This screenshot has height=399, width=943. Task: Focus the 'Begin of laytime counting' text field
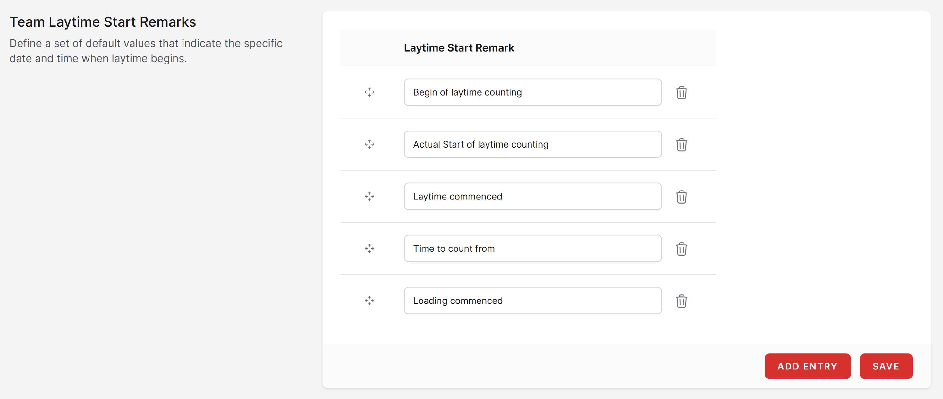(532, 92)
